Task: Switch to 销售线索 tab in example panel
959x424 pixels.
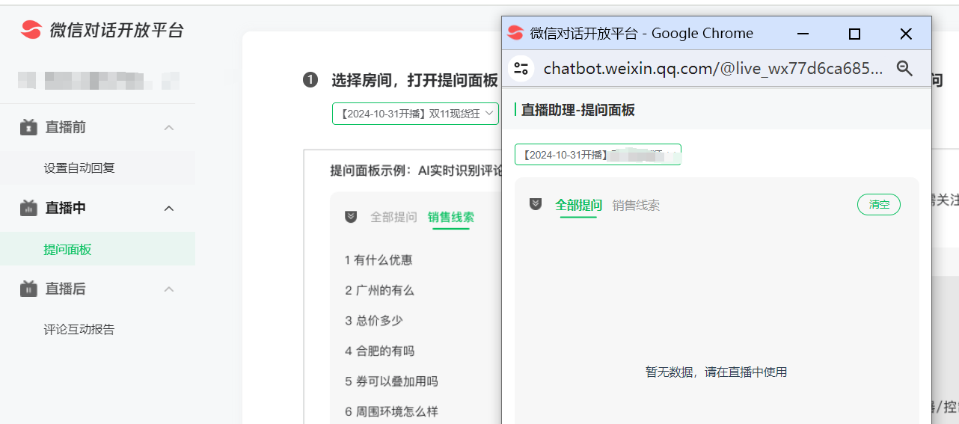Action: 451,217
